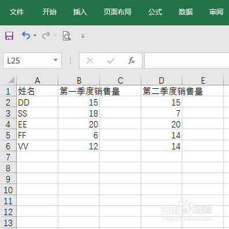This screenshot has height=229, width=229.
Task: Select row 13 header
Action: click(x=8, y=223)
